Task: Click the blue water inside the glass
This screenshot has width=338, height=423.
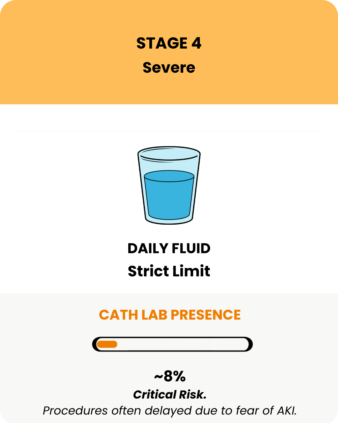Action: click(169, 197)
